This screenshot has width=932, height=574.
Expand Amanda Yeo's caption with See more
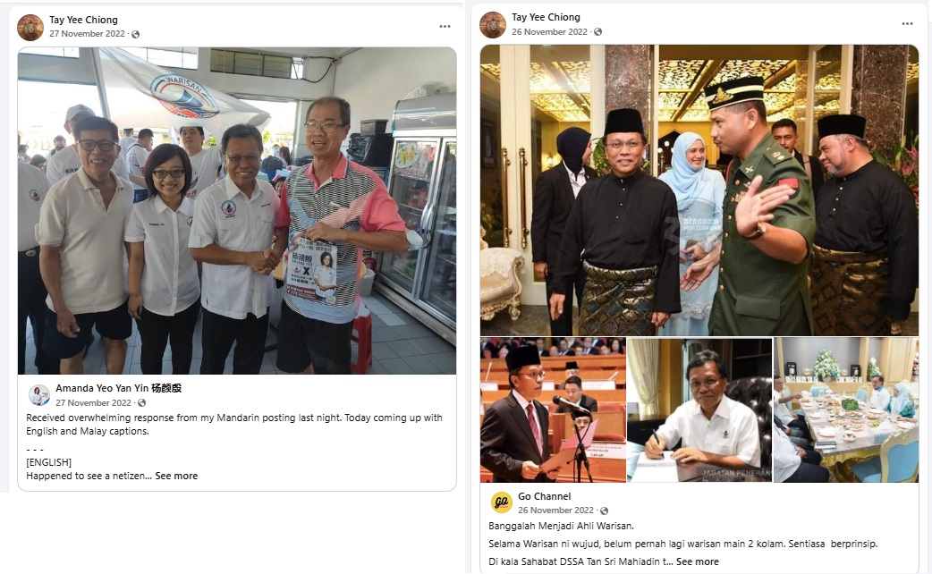(176, 476)
